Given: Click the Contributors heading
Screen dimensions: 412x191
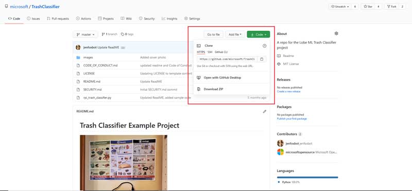Looking at the screenshot, I should [287, 134].
